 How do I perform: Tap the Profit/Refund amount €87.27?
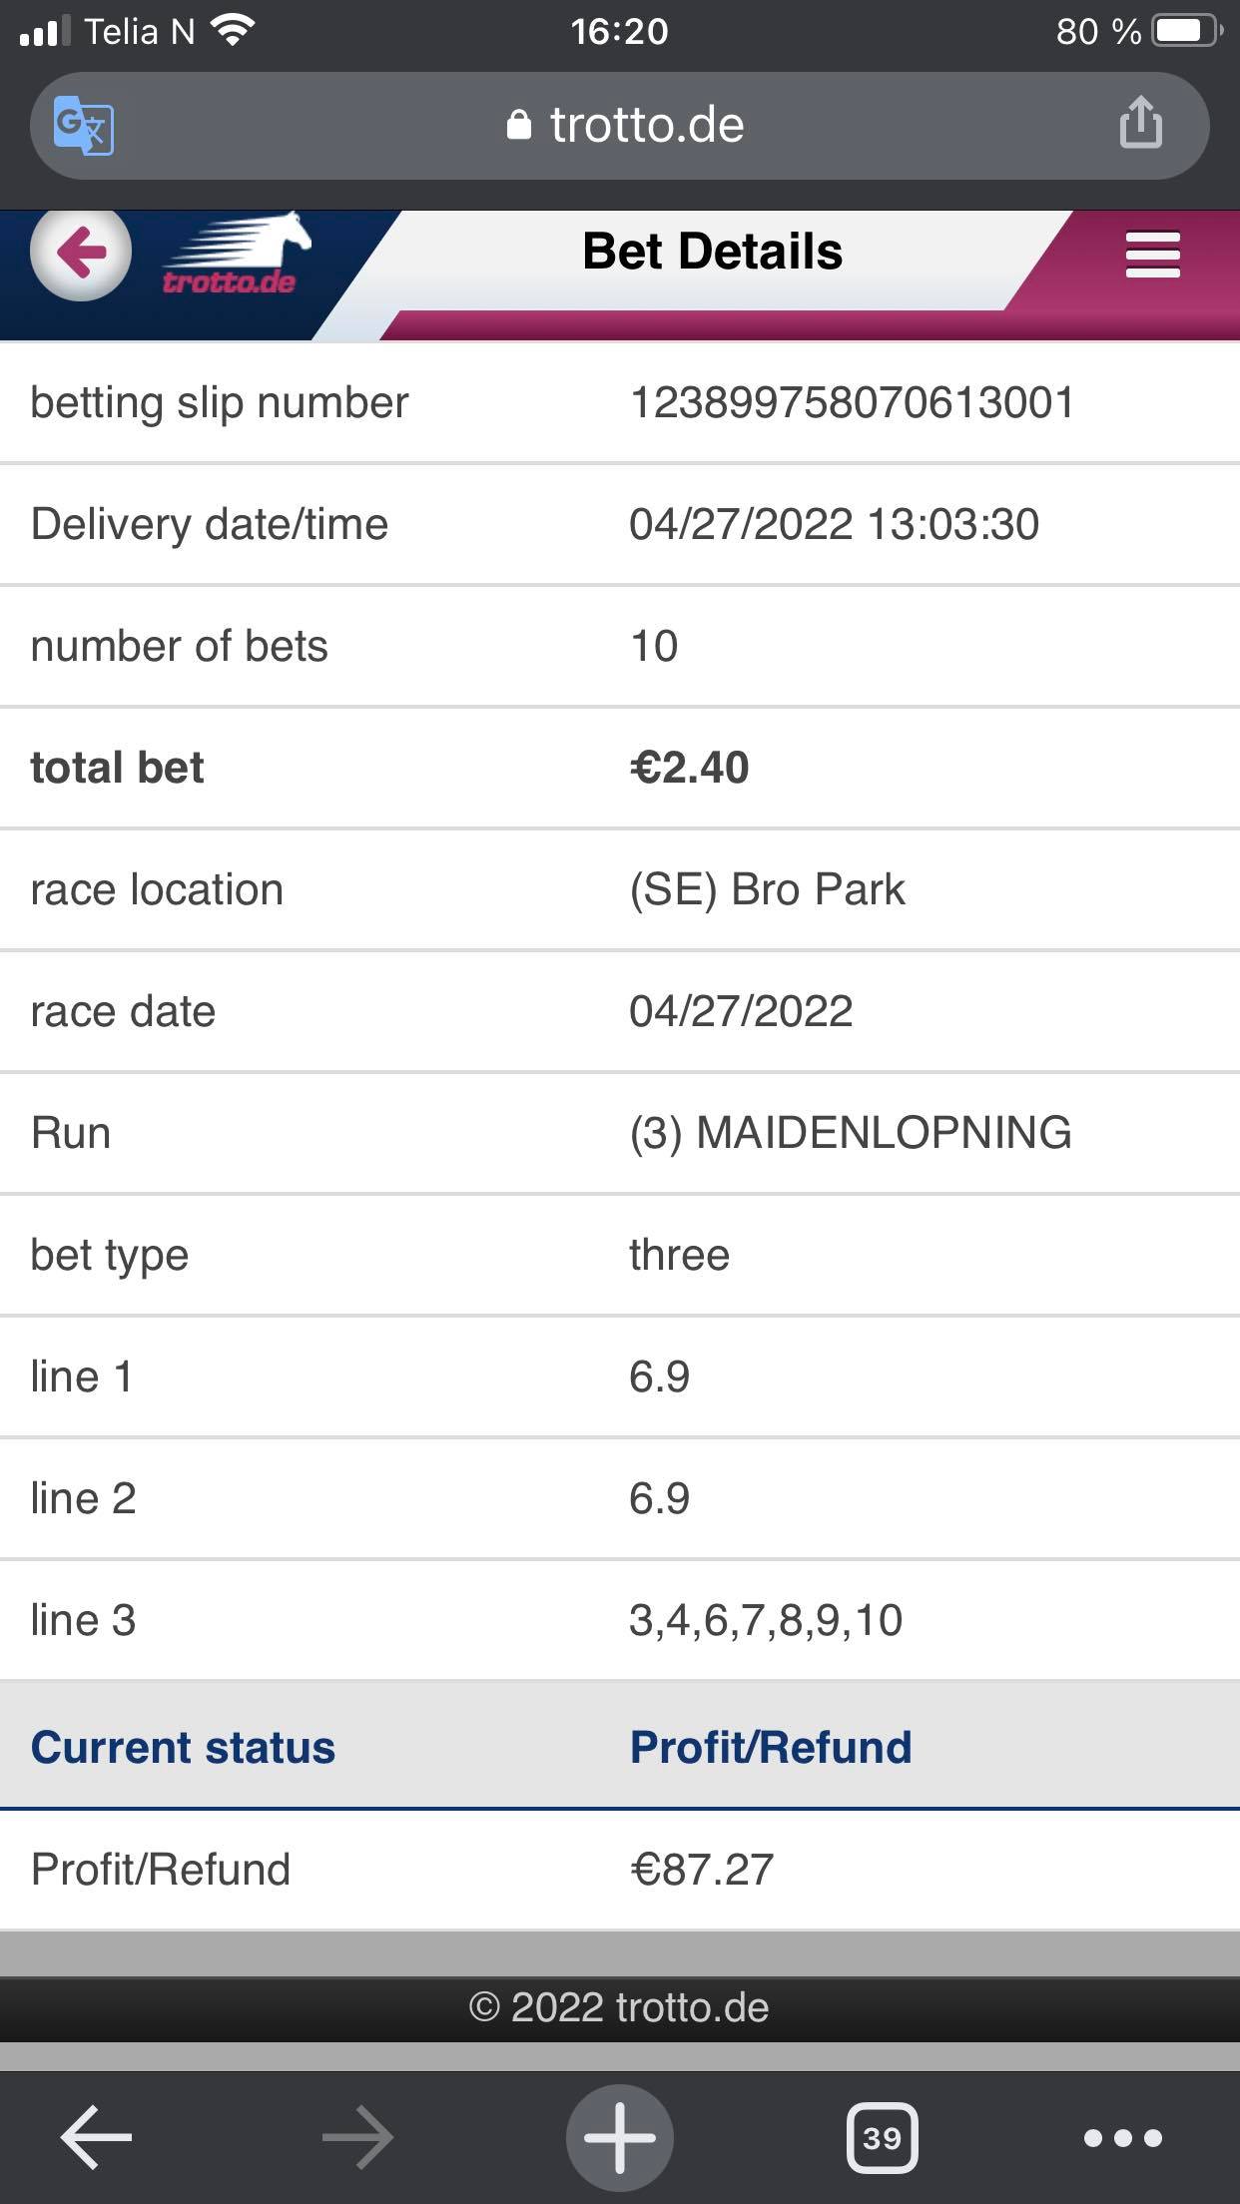(x=702, y=1869)
